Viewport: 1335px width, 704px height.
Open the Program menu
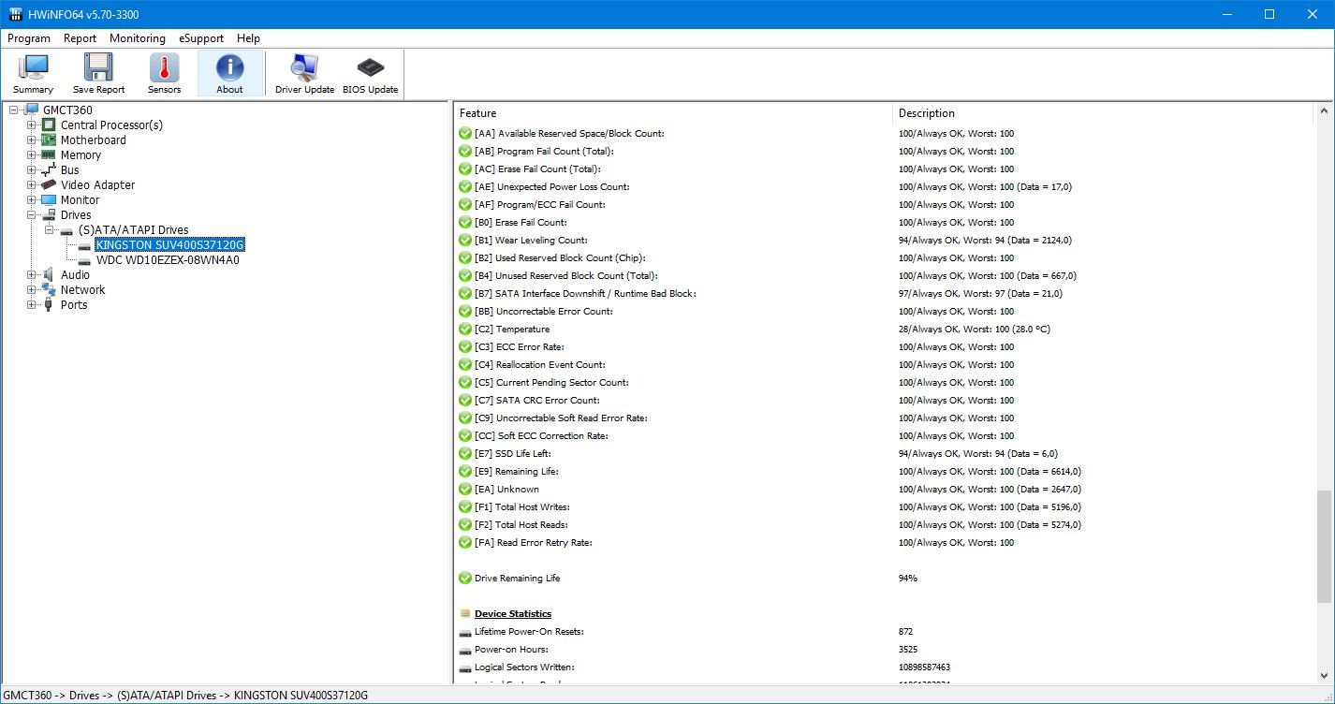coord(29,38)
